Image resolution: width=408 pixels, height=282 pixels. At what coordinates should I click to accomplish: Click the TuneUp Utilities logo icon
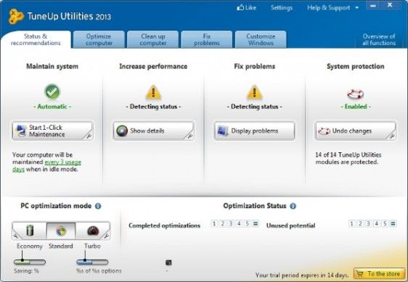point(16,17)
